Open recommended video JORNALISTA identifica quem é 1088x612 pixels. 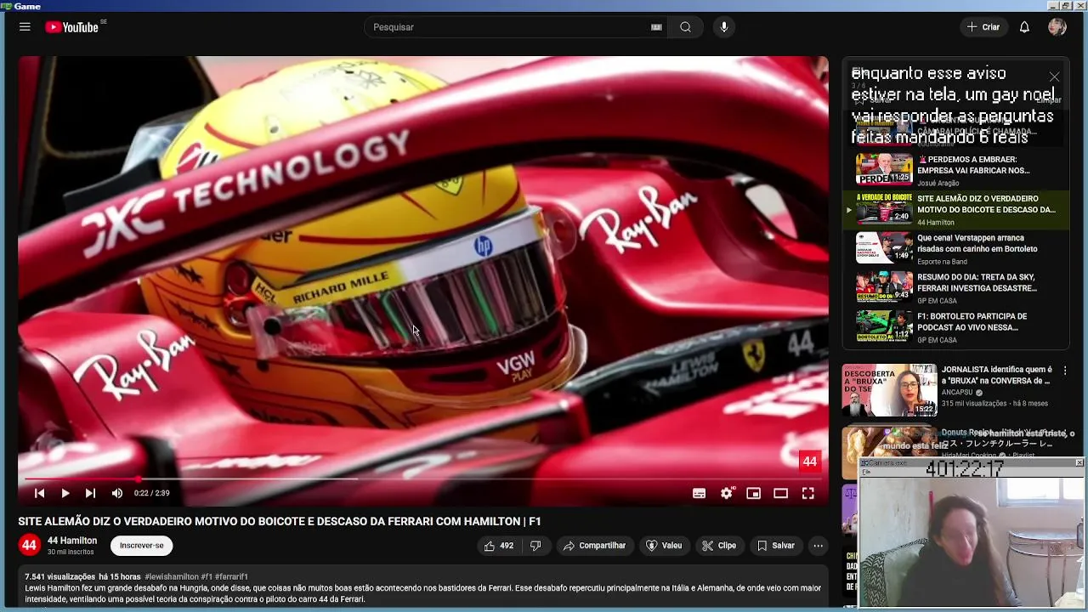(x=996, y=375)
